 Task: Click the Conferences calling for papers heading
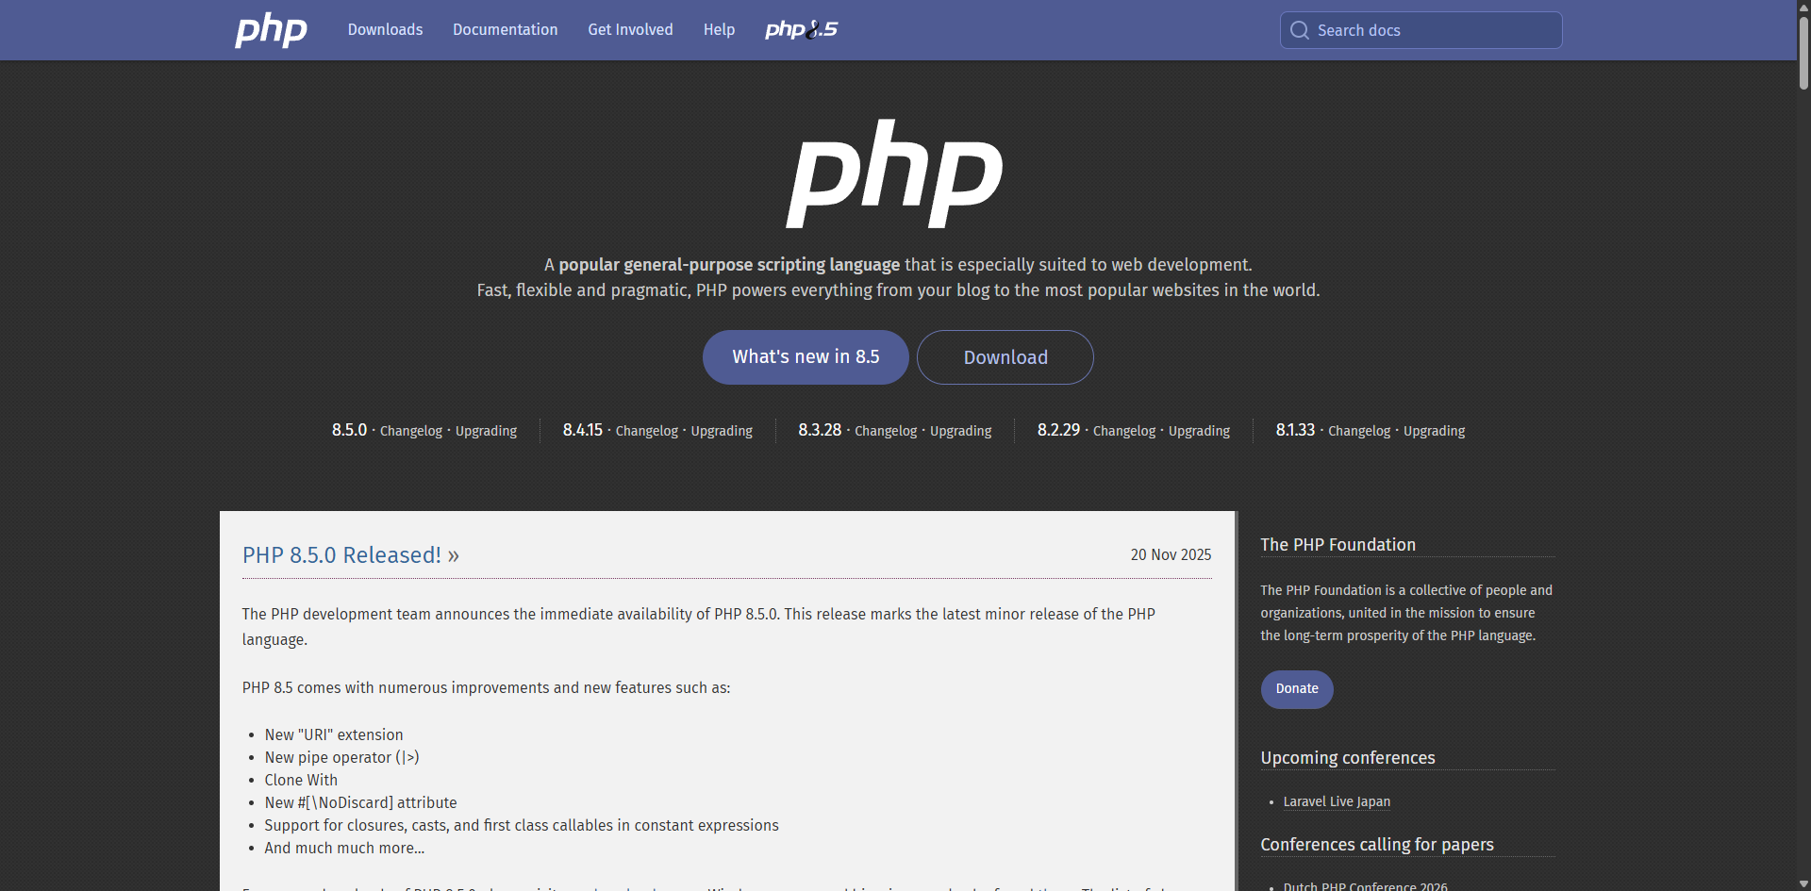pos(1377,845)
